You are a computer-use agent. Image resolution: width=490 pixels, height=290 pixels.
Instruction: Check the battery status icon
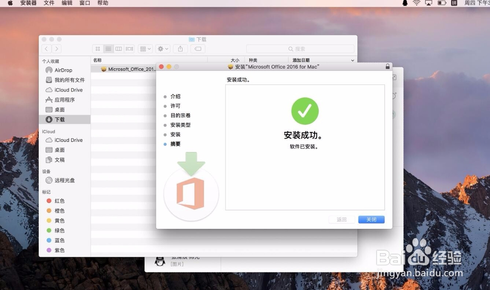coord(441,3)
